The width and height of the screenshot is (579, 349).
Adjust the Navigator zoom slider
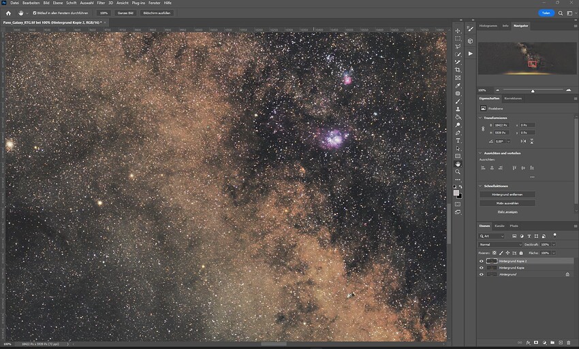(x=533, y=90)
